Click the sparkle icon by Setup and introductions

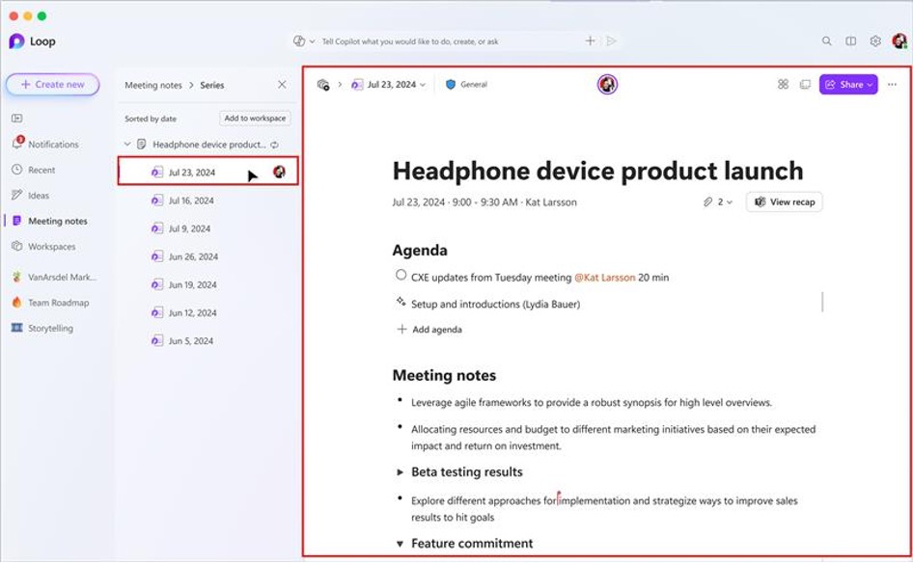(401, 302)
